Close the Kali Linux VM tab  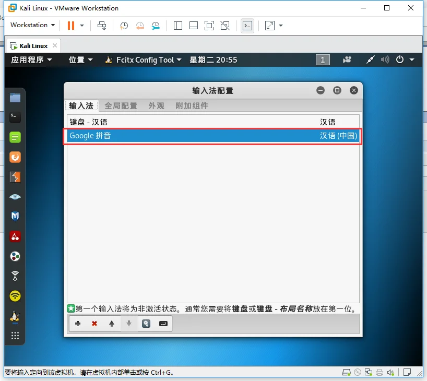[55, 45]
